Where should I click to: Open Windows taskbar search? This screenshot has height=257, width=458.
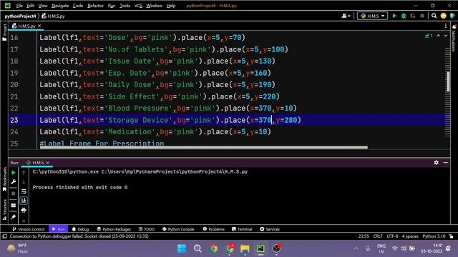point(198,248)
